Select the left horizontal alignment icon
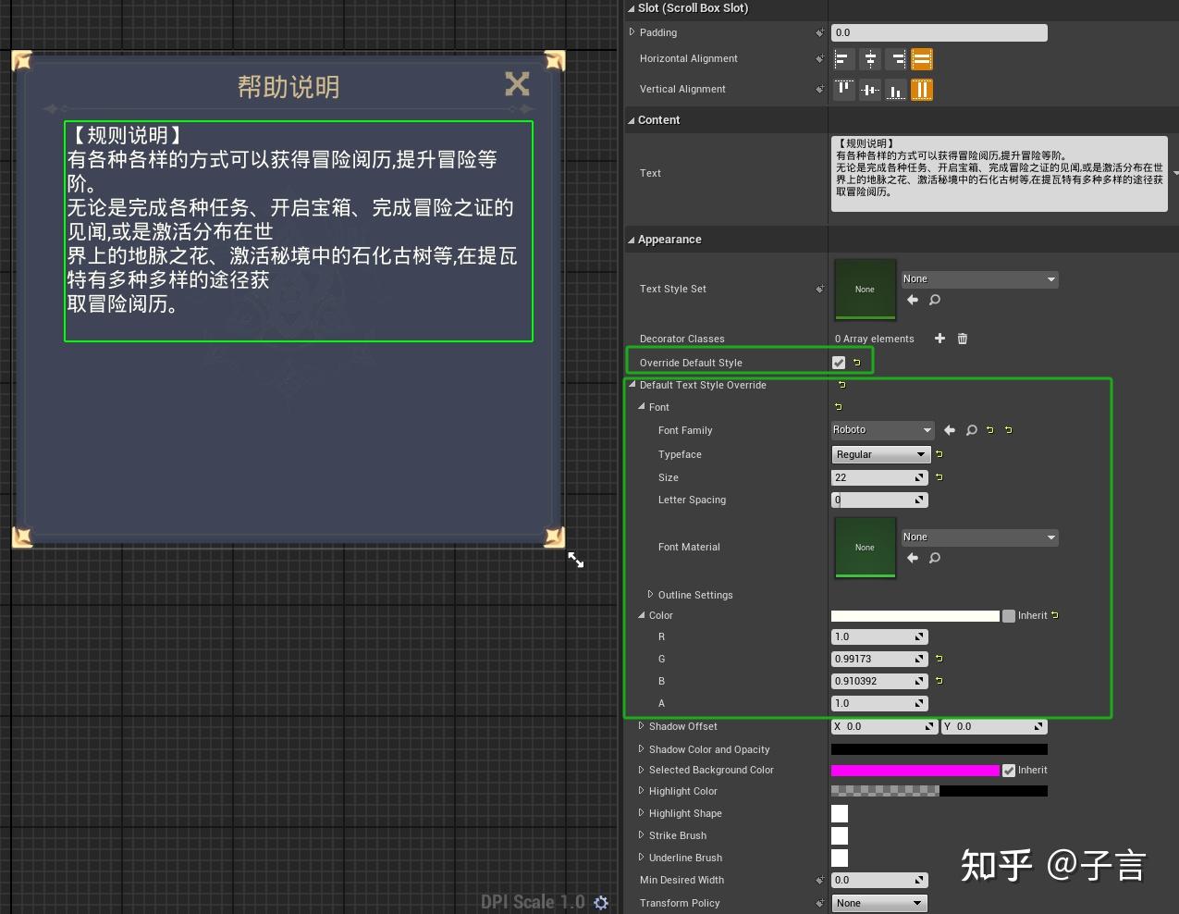1179x914 pixels. (843, 59)
